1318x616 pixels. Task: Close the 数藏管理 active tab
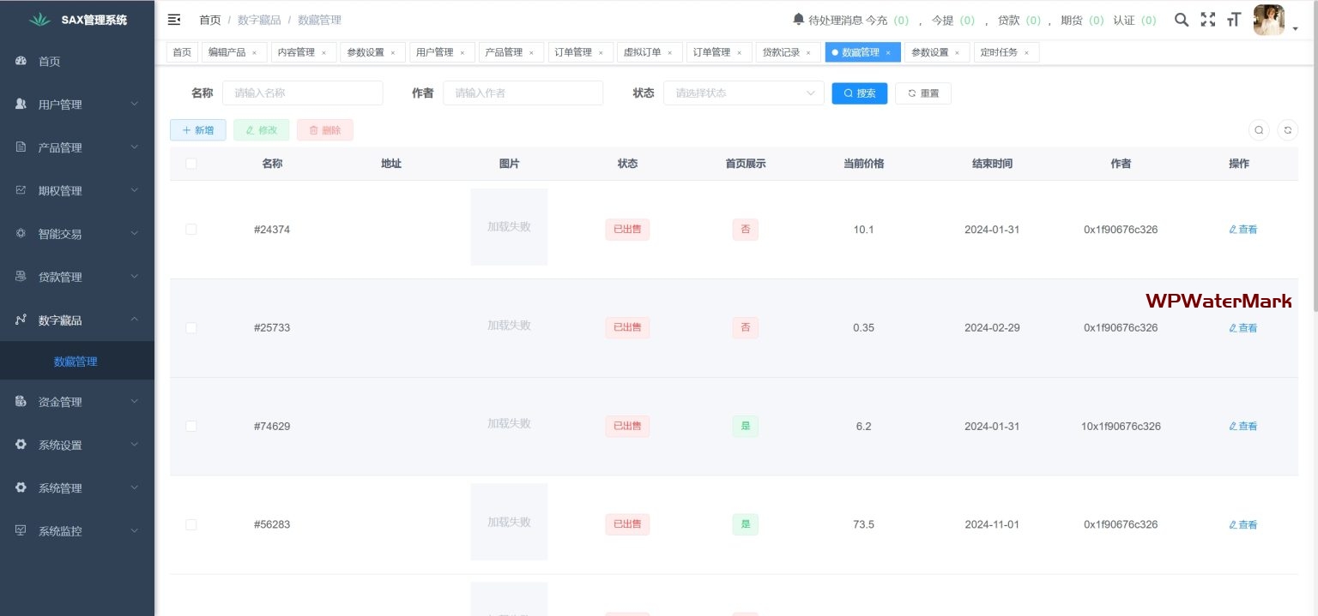888,53
